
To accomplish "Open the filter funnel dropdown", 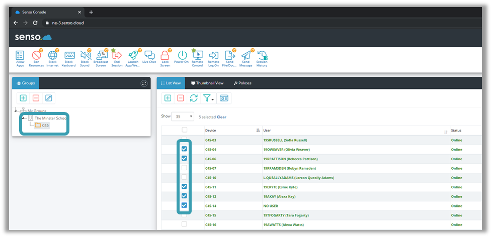I will click(x=208, y=98).
